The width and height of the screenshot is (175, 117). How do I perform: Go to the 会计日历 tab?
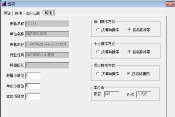(x=33, y=13)
